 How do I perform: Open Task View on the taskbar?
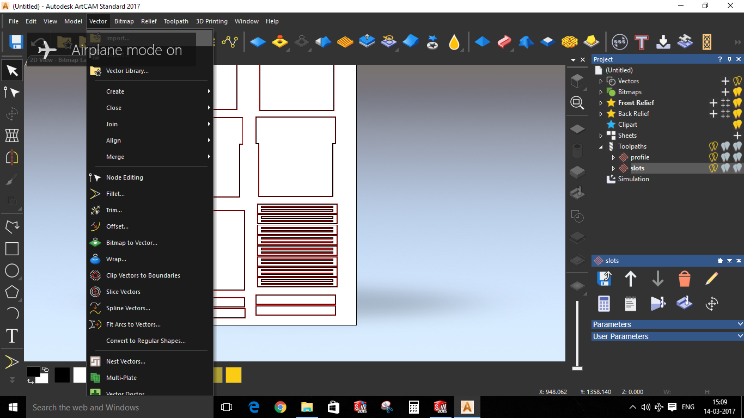point(227,407)
